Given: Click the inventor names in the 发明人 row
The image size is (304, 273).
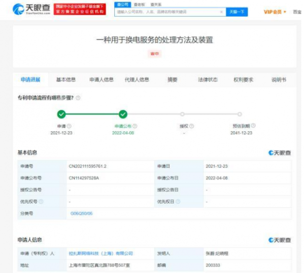Looking at the screenshot, I should pyautogui.click(x=217, y=253).
